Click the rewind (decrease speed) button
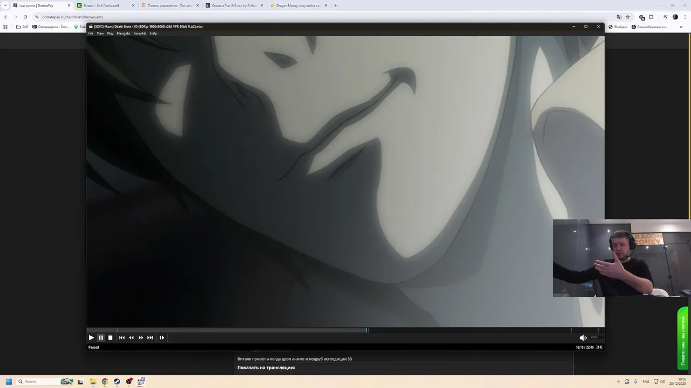691x388 pixels. (x=131, y=337)
